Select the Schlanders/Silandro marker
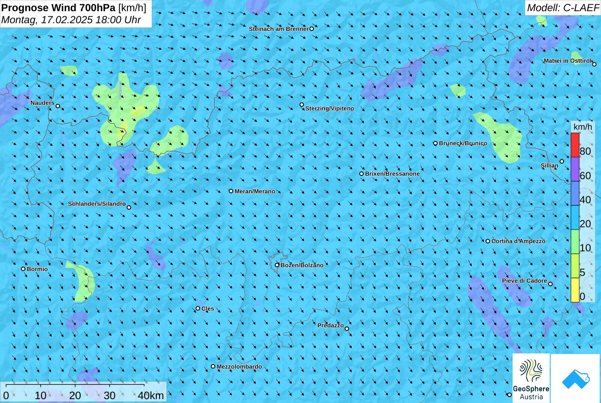 click(129, 208)
